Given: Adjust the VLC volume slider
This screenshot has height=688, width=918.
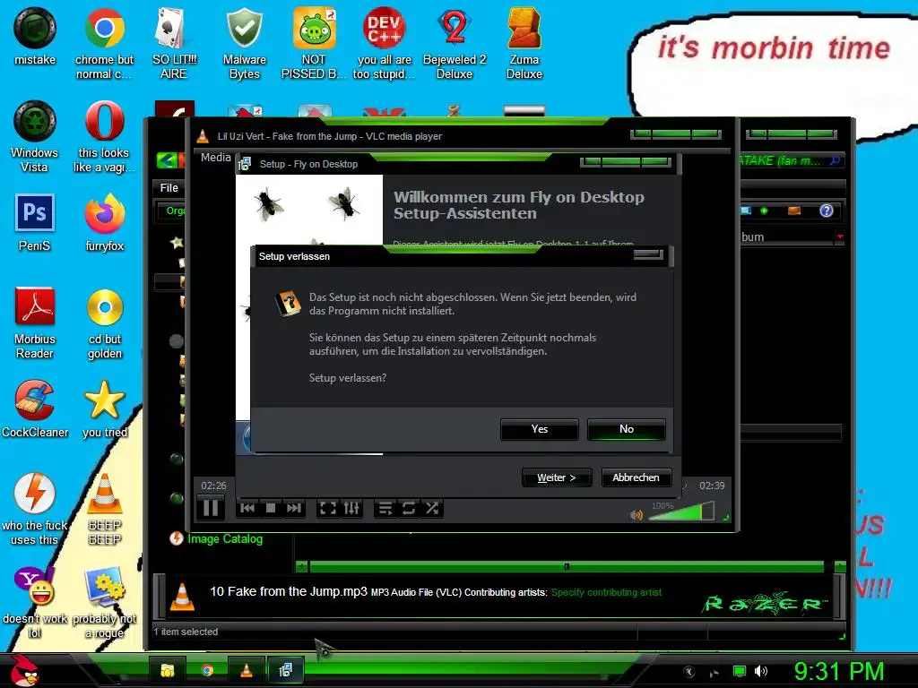Looking at the screenshot, I should click(681, 512).
